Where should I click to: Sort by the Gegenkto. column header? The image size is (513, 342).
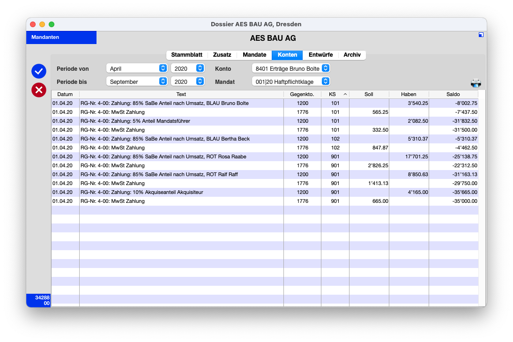click(x=302, y=94)
